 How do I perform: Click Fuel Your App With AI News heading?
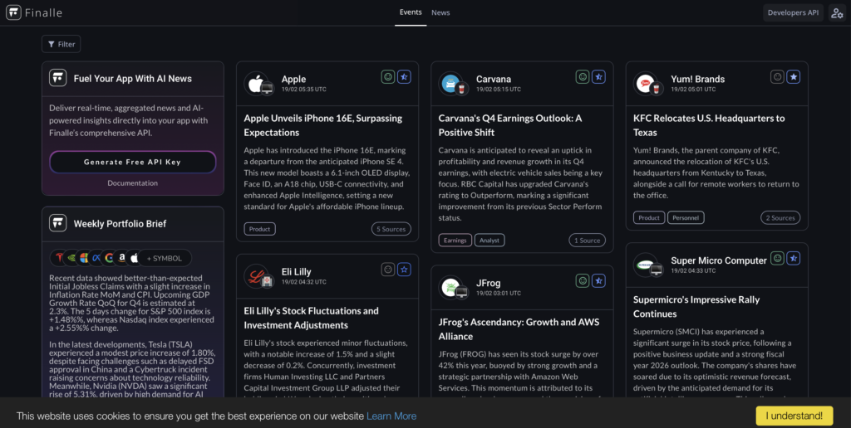(132, 79)
